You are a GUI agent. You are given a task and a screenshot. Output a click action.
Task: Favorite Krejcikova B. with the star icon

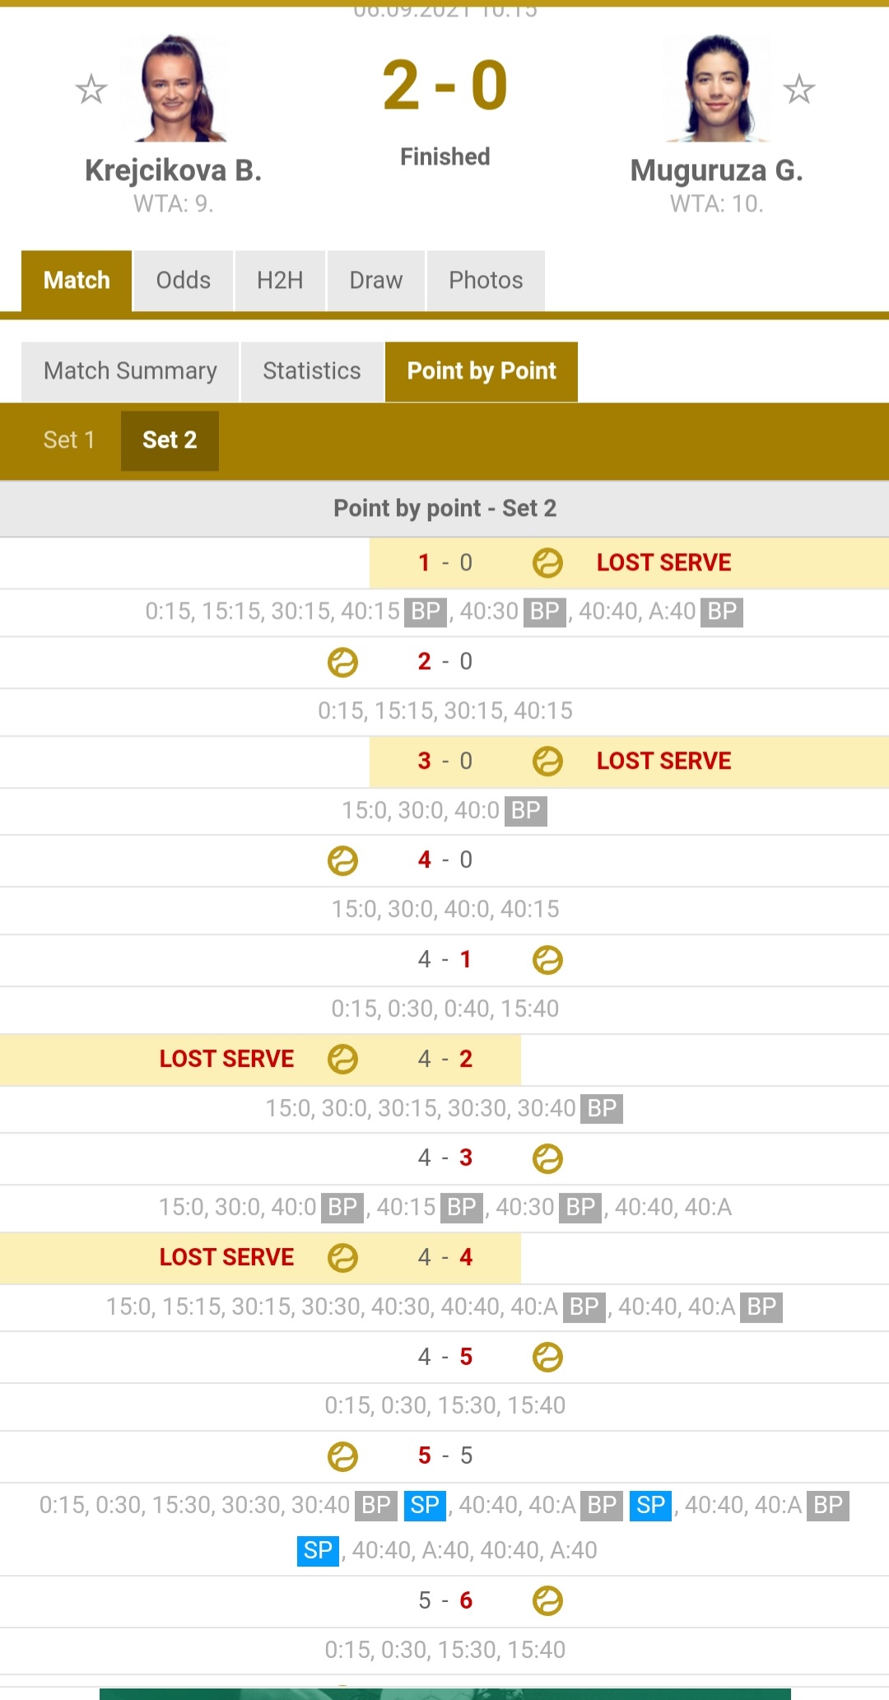click(91, 89)
